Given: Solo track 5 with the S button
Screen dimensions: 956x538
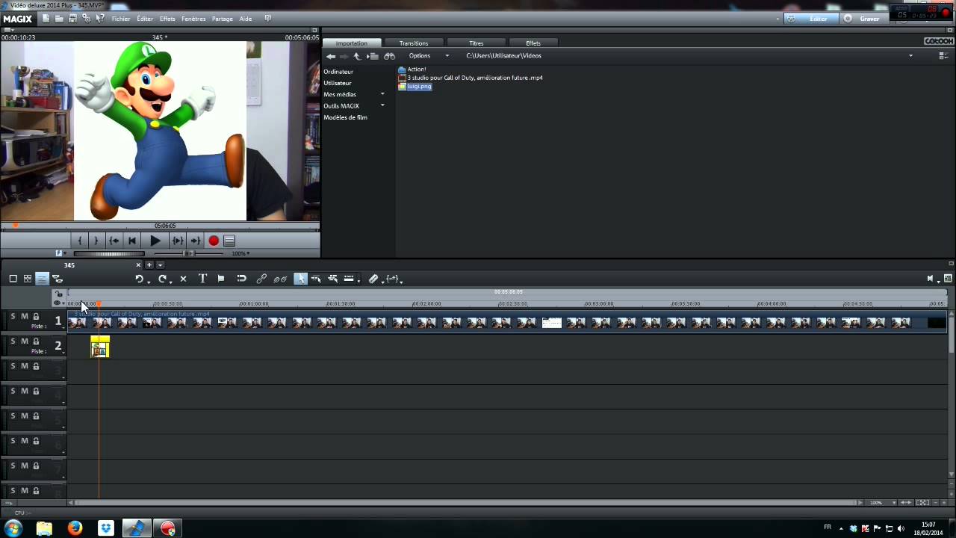Looking at the screenshot, I should (13, 416).
